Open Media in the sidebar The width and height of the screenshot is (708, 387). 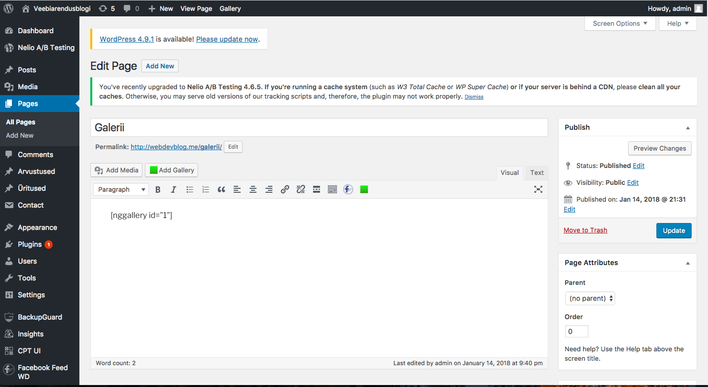click(40, 87)
